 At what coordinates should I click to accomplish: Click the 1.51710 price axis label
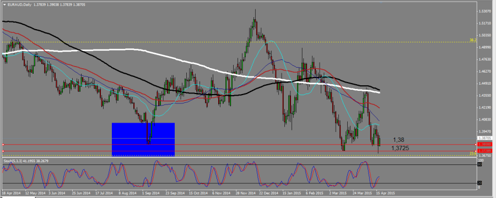click(x=484, y=23)
